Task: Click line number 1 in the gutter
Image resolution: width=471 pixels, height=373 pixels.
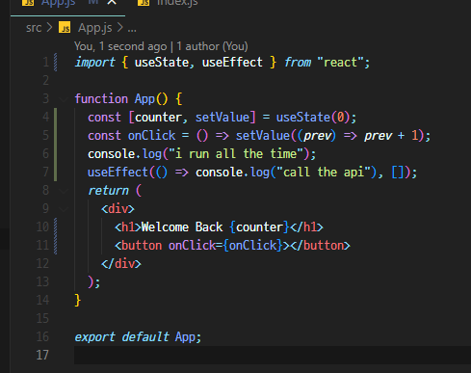Action: coord(46,62)
